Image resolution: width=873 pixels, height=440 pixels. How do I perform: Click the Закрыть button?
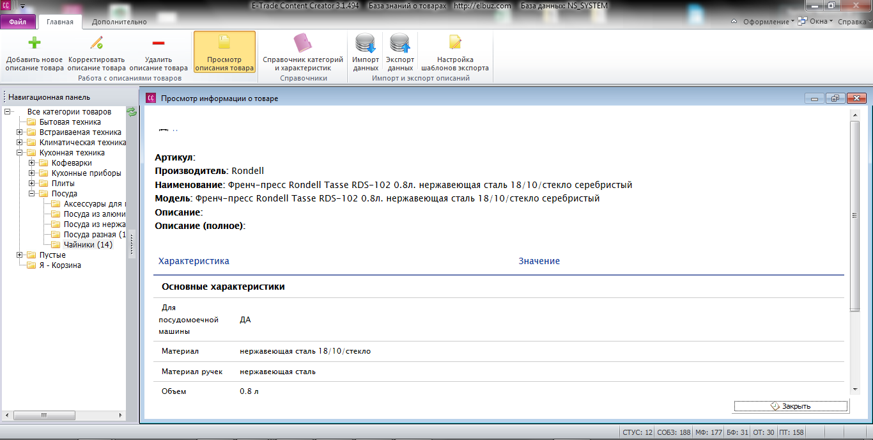tap(791, 406)
